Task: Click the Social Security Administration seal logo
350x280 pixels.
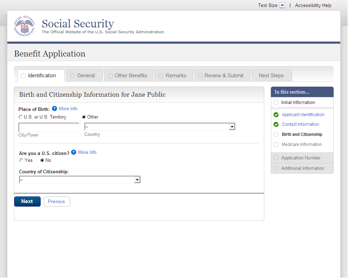Action: point(24,27)
